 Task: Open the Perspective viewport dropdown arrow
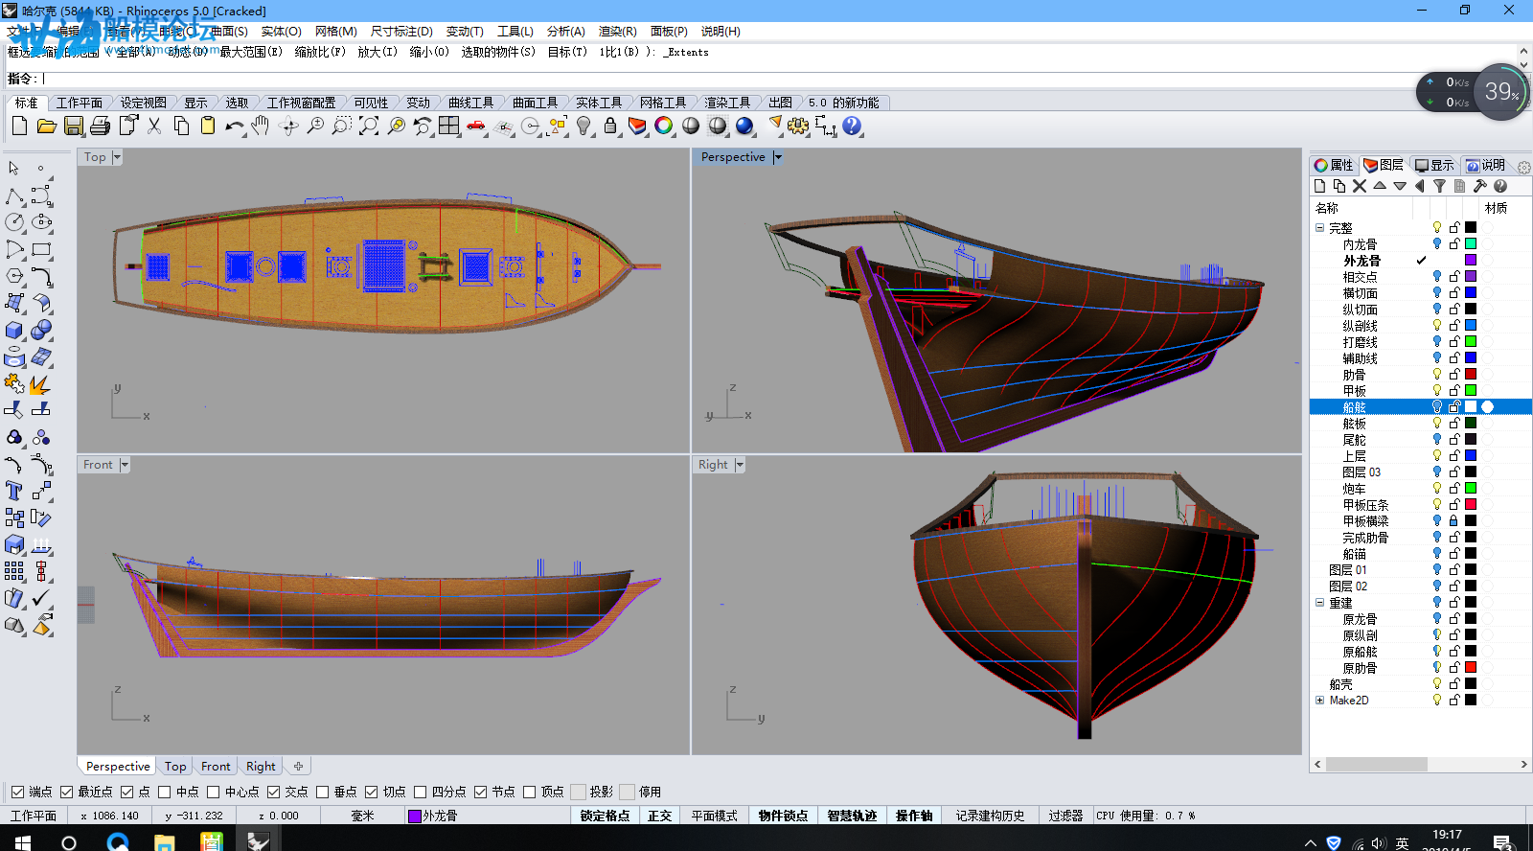pos(777,157)
